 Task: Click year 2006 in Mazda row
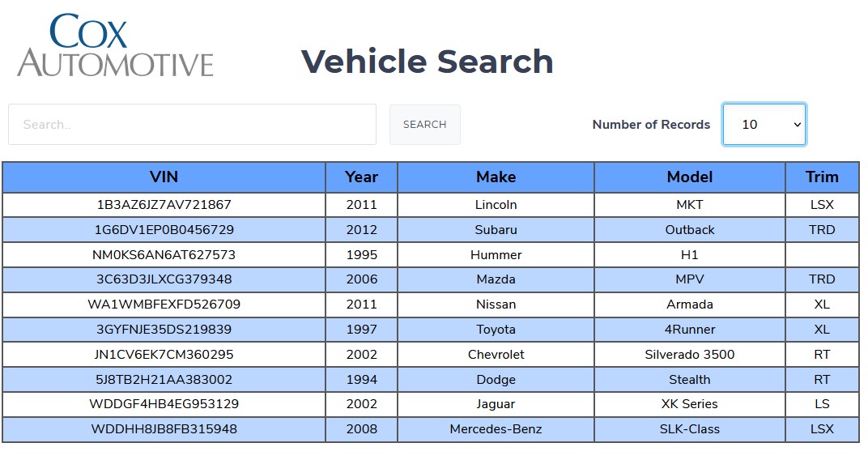point(361,279)
